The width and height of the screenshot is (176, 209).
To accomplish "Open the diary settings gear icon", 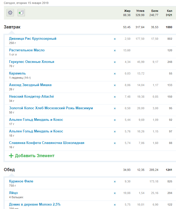I will [x=10, y=13].
